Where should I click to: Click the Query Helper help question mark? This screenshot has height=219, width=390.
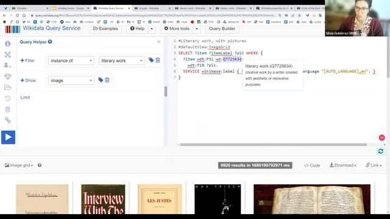click(50, 42)
